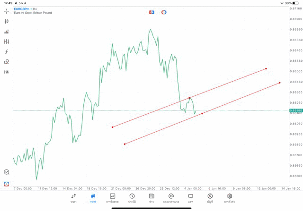Open the กล่องจดหมาย (Mailbox) tab
The height and width of the screenshot is (211, 303).
[x=171, y=198]
